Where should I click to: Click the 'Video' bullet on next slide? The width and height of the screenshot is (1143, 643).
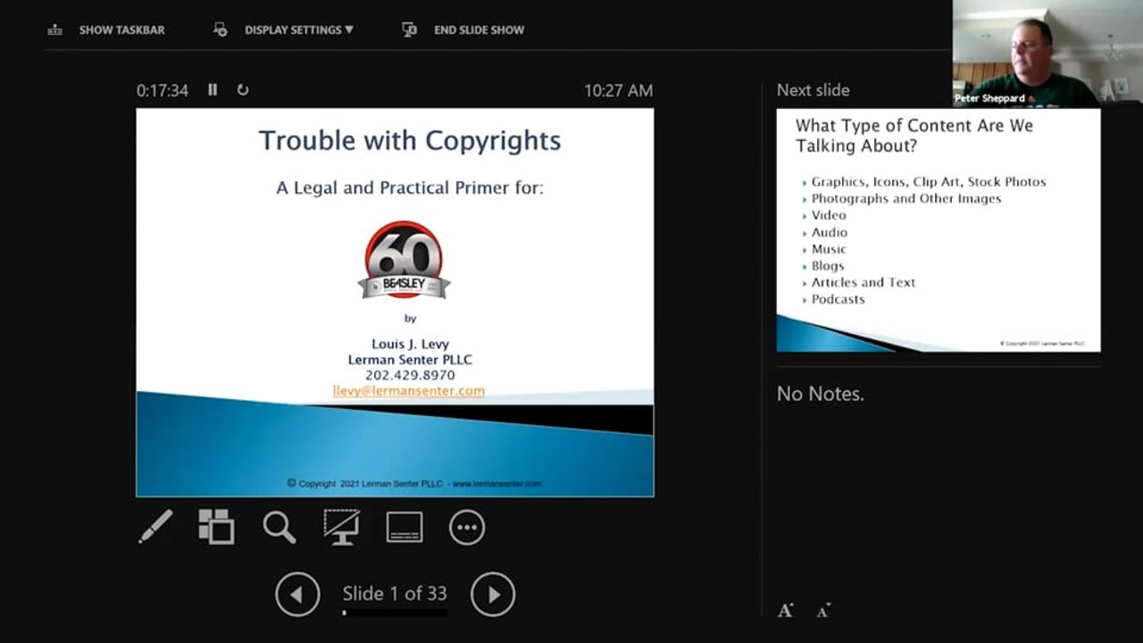(829, 215)
